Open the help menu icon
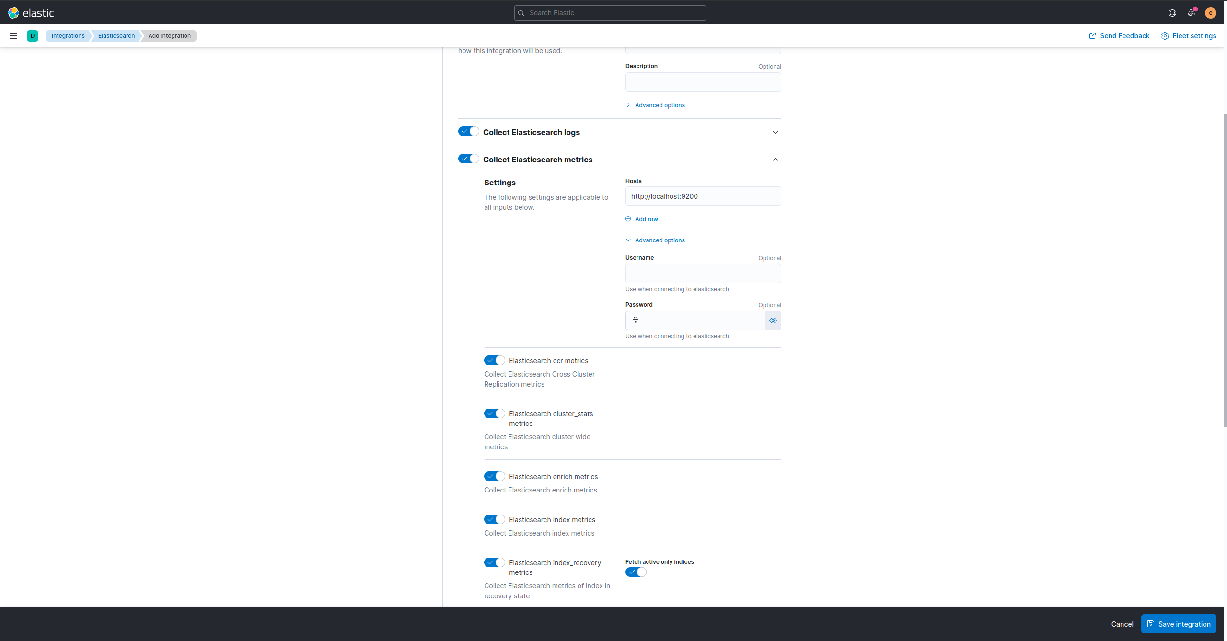Image resolution: width=1227 pixels, height=641 pixels. [x=1172, y=13]
